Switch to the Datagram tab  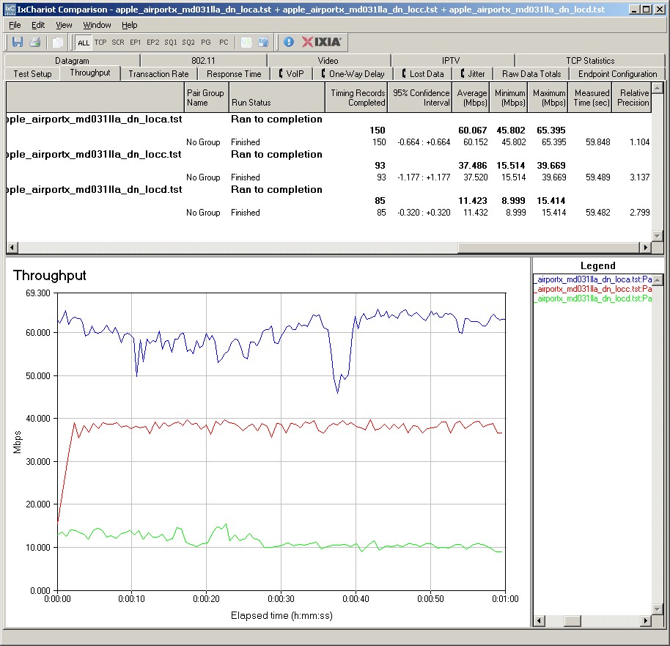click(72, 61)
